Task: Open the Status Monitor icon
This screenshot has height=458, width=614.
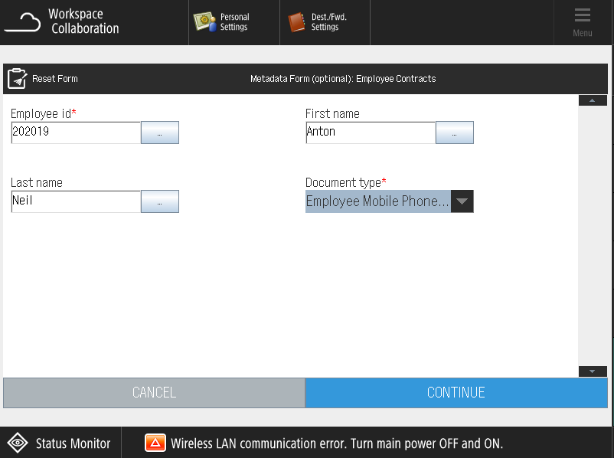Action: (18, 443)
